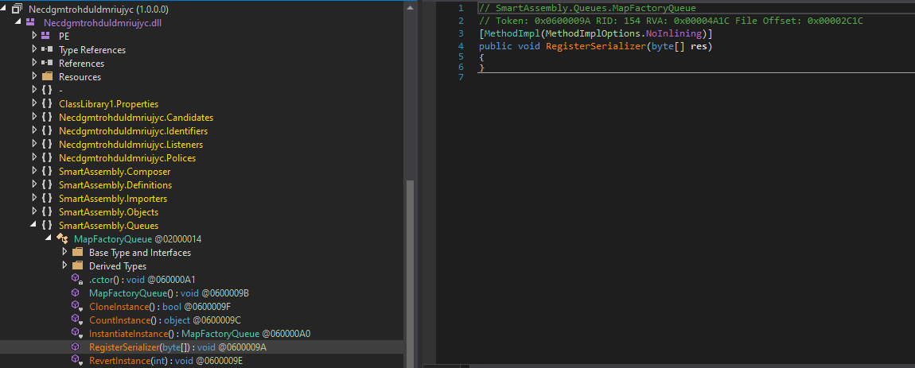Expand the Necdgmtrohduldmriujyc.Candidates namespace
The height and width of the screenshot is (368, 915).
(x=34, y=117)
